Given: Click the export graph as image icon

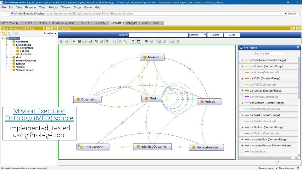Looking at the screenshot, I should click(152, 41).
